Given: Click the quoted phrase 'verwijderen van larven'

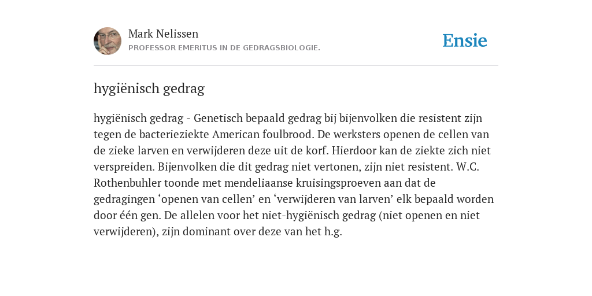Looking at the screenshot, I should (331, 199).
